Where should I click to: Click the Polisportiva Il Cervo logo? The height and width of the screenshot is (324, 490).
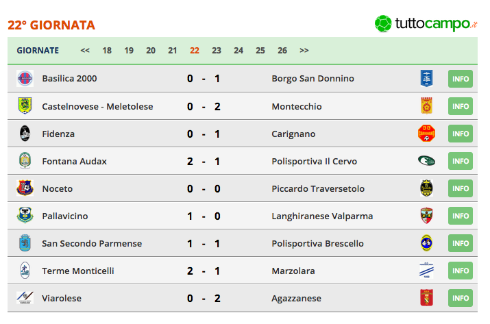pos(426,161)
